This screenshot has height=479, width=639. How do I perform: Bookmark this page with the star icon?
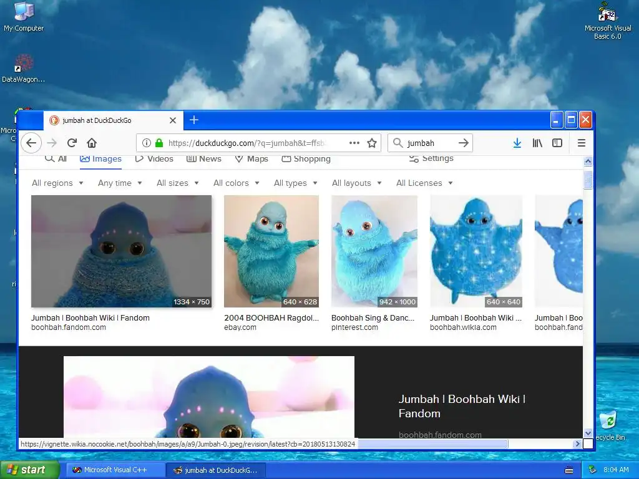pyautogui.click(x=372, y=143)
